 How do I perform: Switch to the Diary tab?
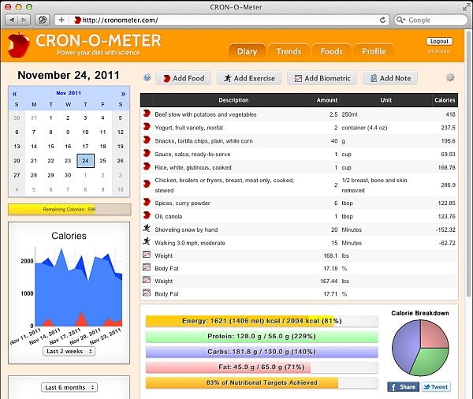coord(247,52)
